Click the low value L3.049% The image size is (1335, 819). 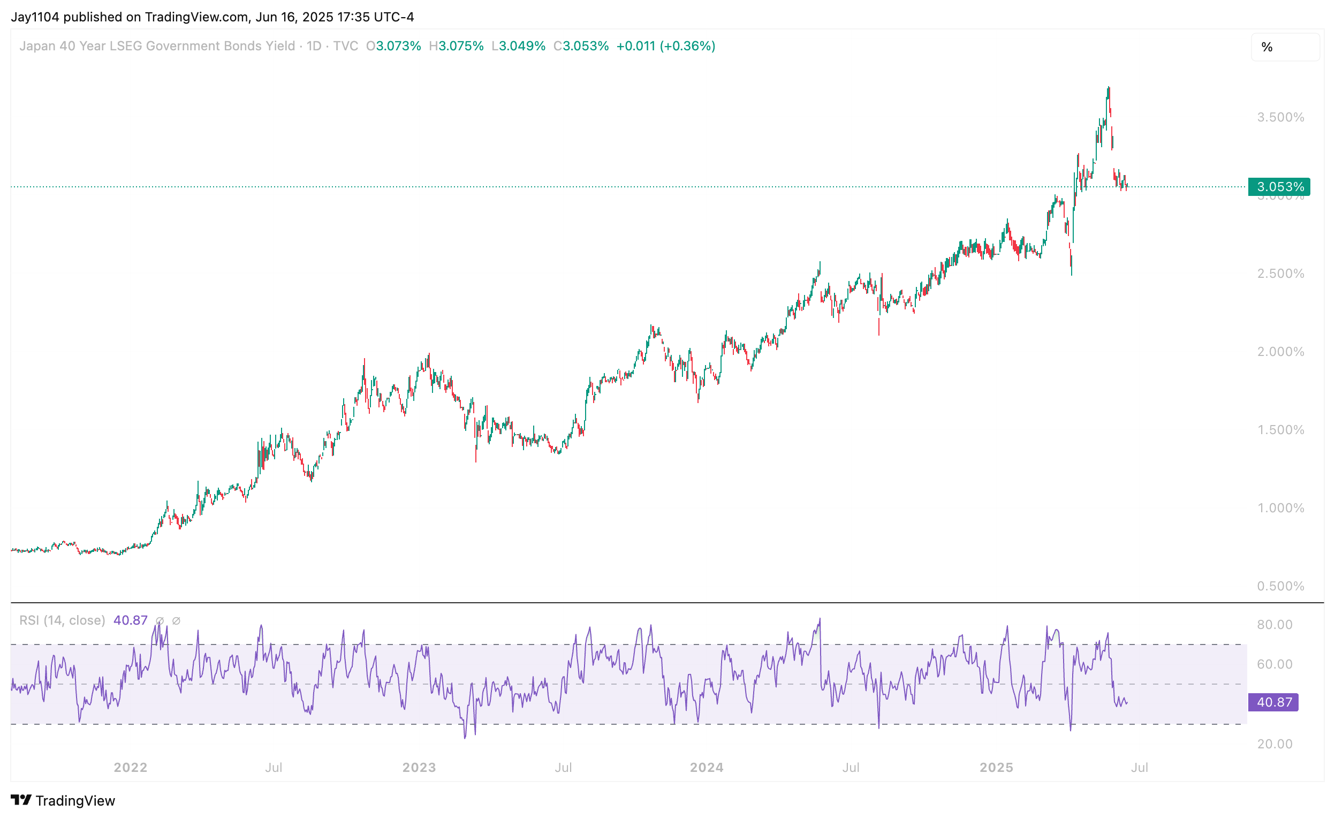point(519,46)
